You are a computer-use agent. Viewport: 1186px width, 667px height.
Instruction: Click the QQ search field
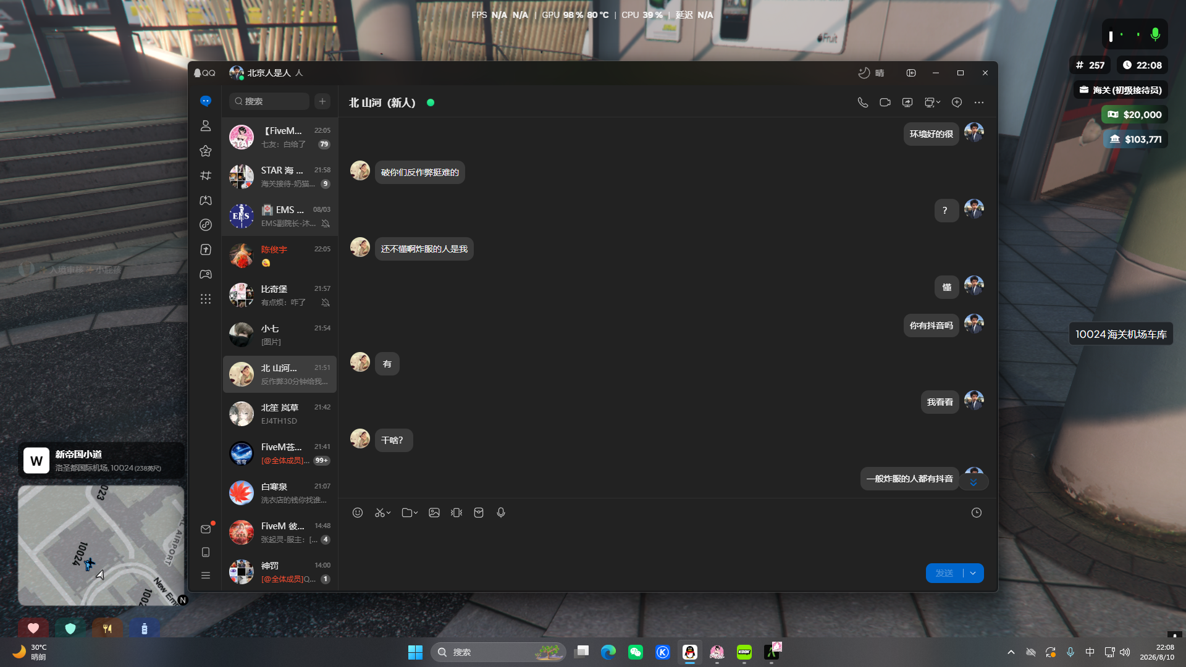click(x=269, y=101)
